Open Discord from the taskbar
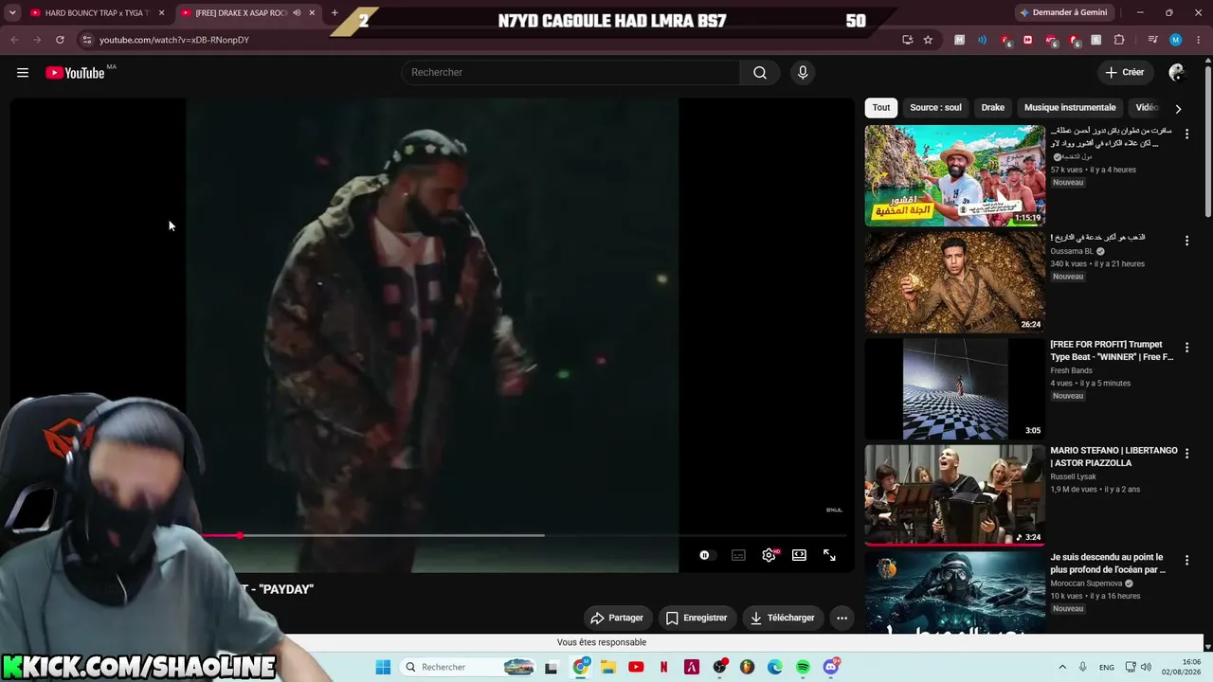Image resolution: width=1213 pixels, height=682 pixels. click(831, 667)
